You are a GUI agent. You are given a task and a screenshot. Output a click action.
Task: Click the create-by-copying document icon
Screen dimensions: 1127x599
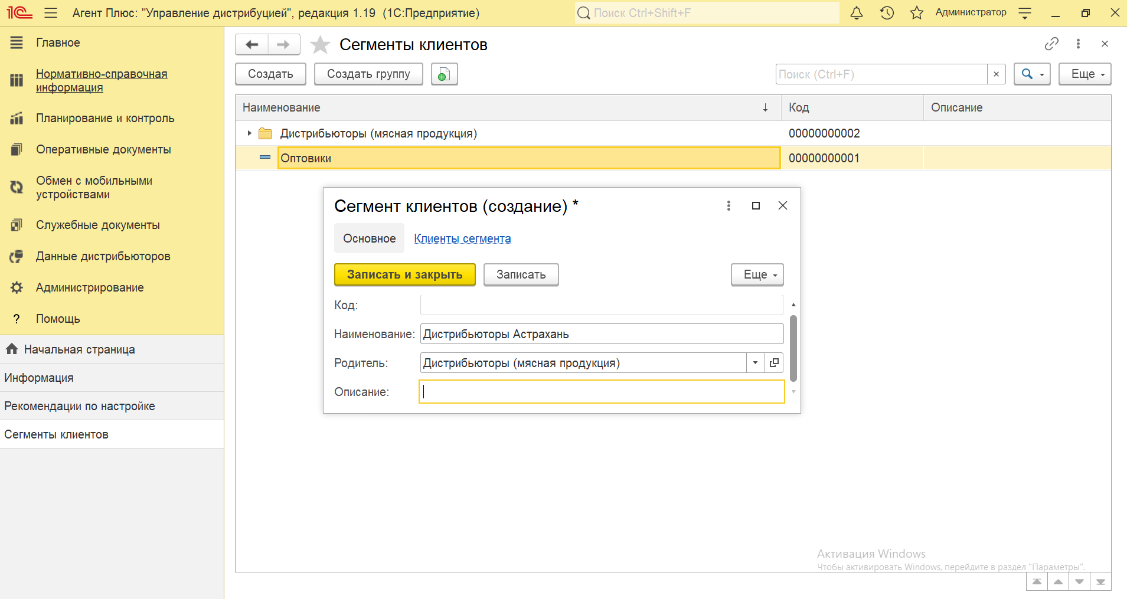444,74
